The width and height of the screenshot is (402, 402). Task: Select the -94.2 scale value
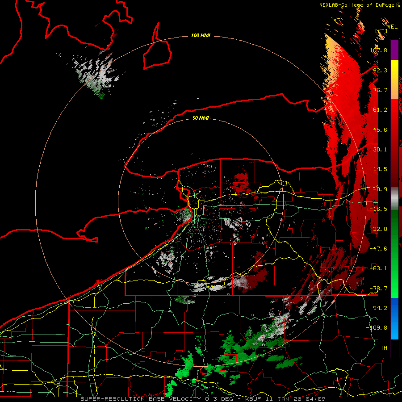tap(378, 308)
